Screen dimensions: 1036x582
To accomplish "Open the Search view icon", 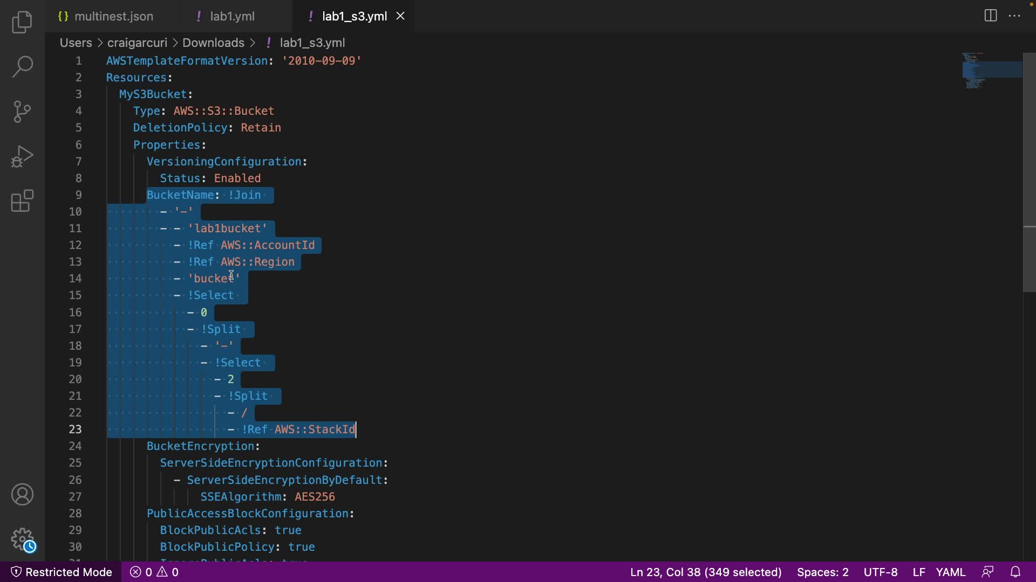I will coord(22,67).
